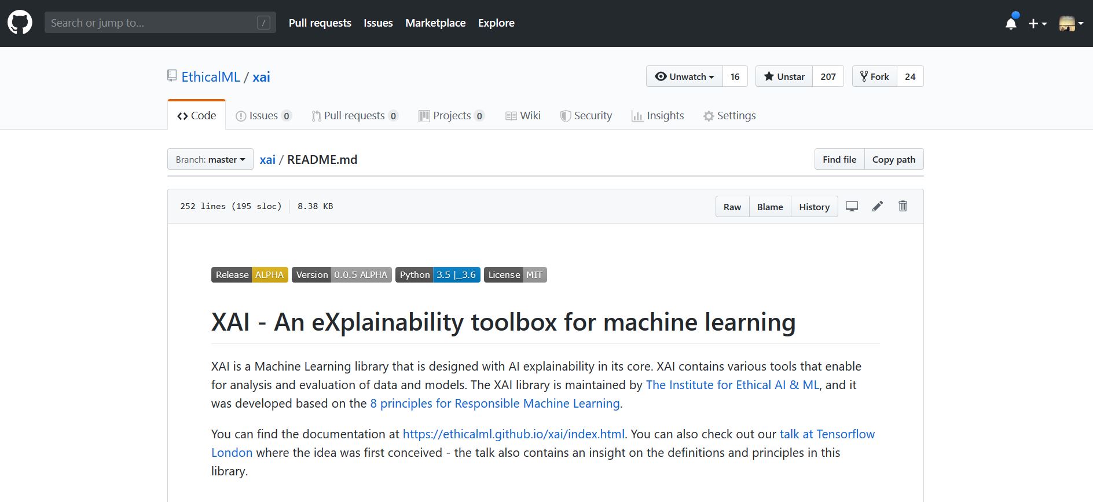This screenshot has width=1093, height=502.
Task: Switch to the Projects tab
Action: [x=452, y=115]
